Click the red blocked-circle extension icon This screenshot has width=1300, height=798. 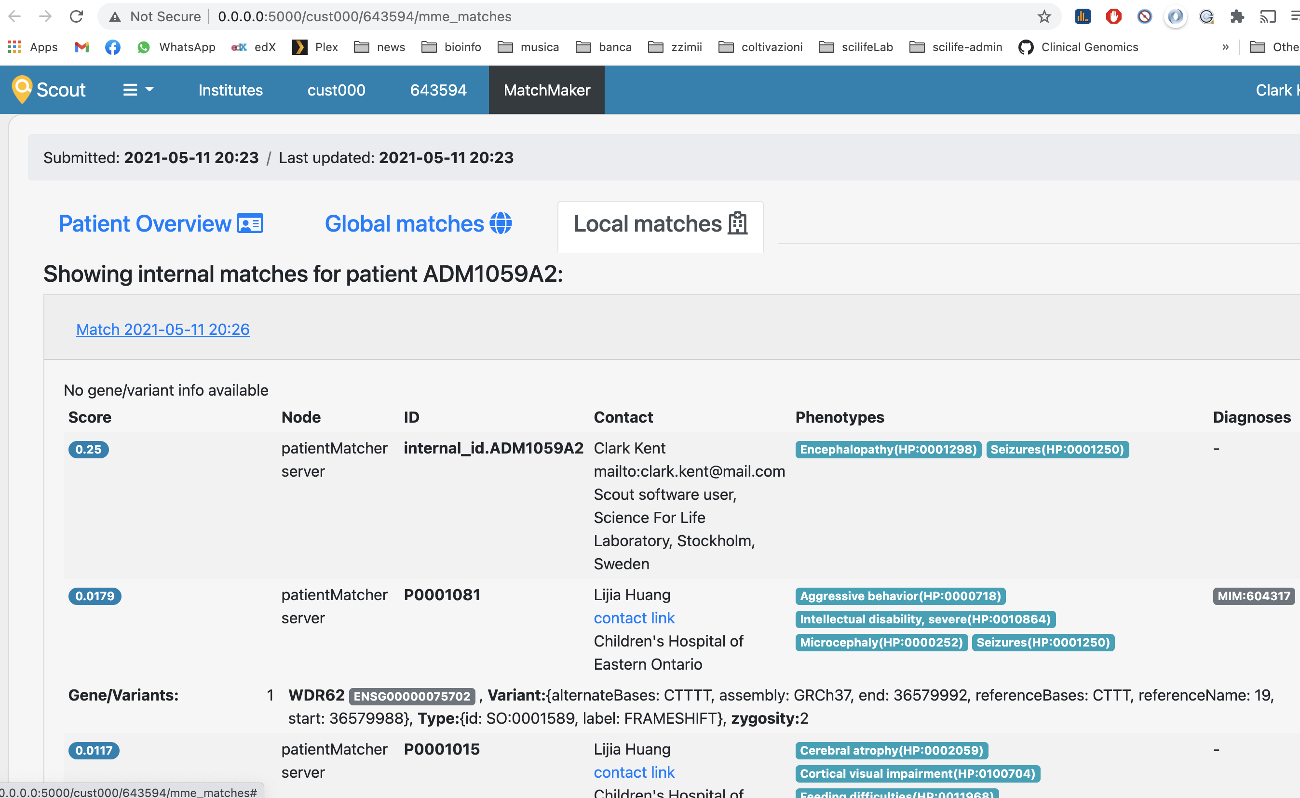point(1144,17)
